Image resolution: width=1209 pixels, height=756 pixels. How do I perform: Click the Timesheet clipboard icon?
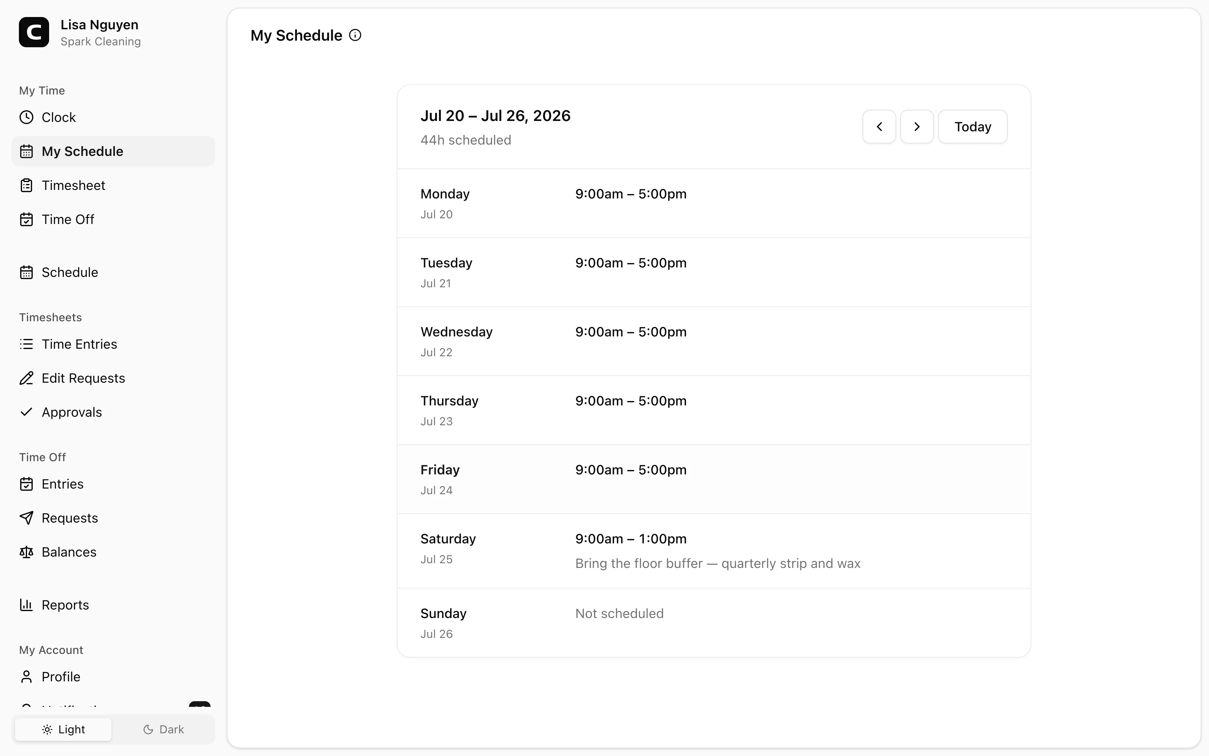[26, 186]
